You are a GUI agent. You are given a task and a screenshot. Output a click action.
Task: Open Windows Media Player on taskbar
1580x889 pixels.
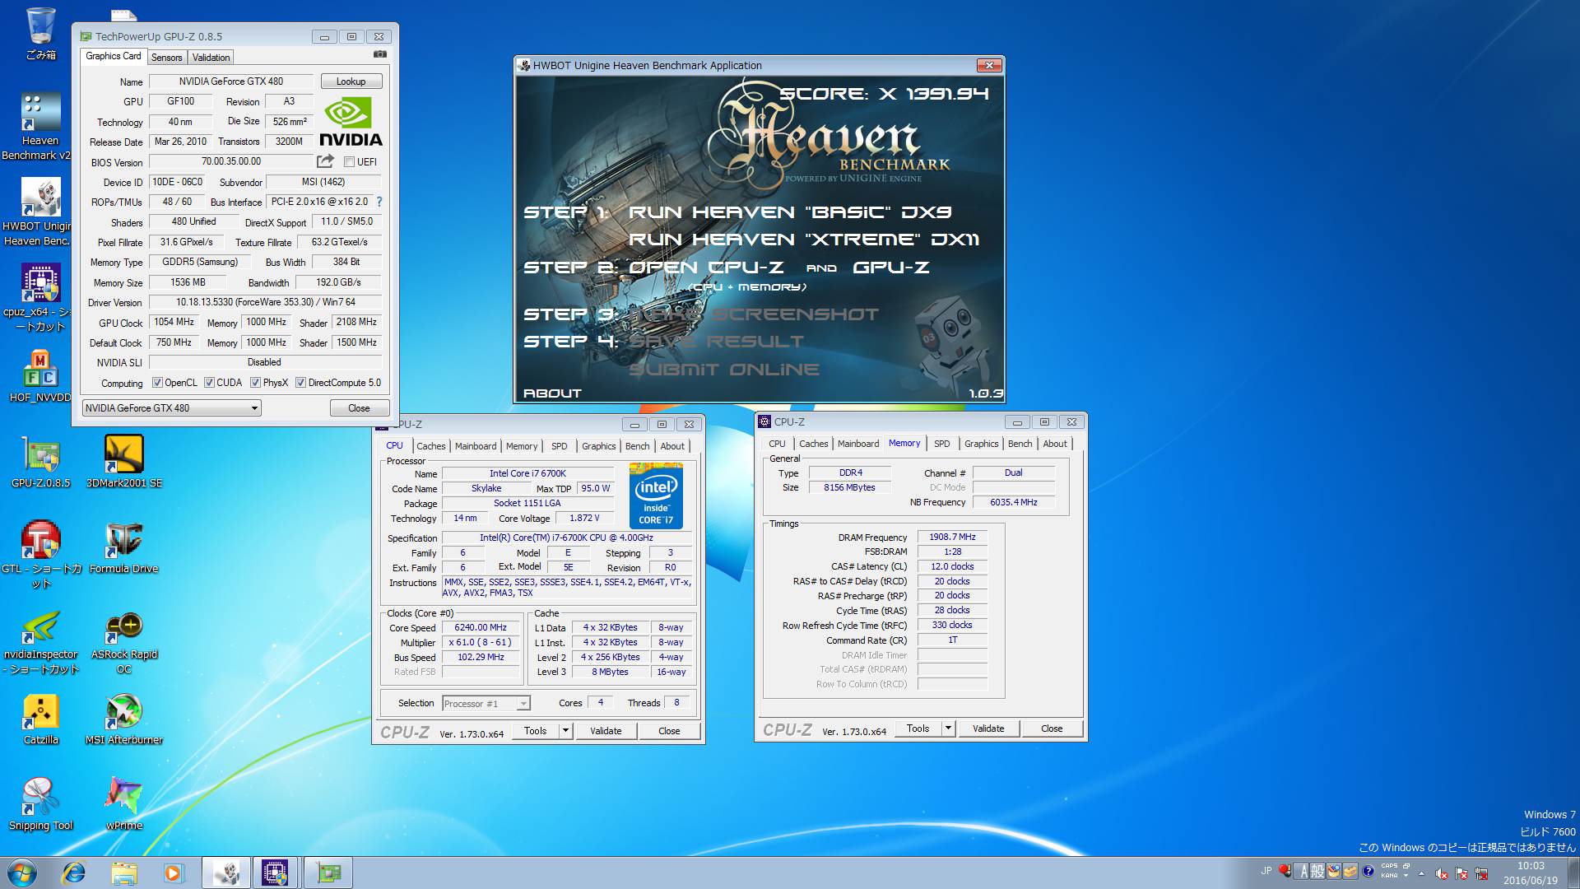[173, 873]
